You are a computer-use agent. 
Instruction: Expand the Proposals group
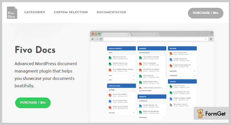tap(164, 117)
